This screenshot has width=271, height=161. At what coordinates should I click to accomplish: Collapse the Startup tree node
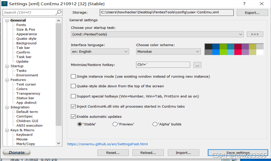click(x=7, y=66)
